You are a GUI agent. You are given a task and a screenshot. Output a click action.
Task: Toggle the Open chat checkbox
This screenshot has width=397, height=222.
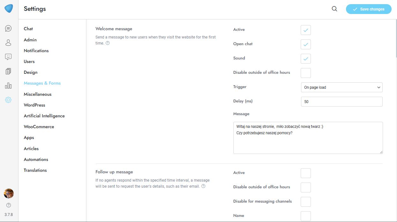305,45
